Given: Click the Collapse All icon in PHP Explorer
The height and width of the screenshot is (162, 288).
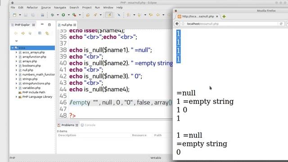Looking at the screenshot, I should pyautogui.click(x=40, y=33).
